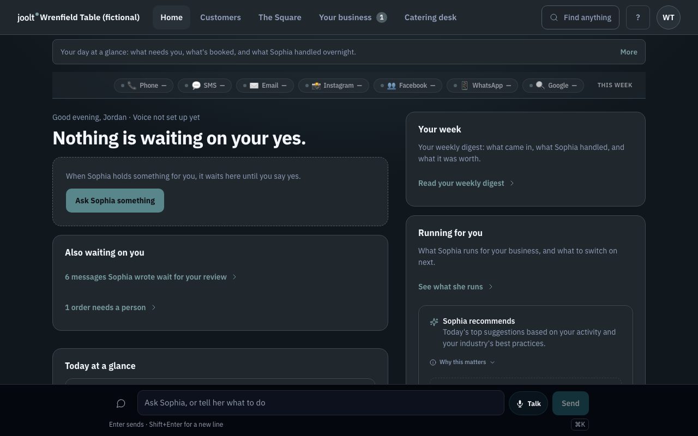This screenshot has width=698, height=436.
Task: Read your weekly digest
Action: point(466,183)
